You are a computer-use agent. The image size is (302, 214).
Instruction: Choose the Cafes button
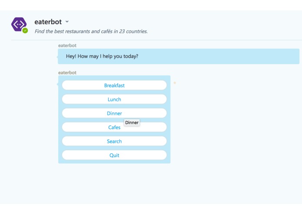114,127
